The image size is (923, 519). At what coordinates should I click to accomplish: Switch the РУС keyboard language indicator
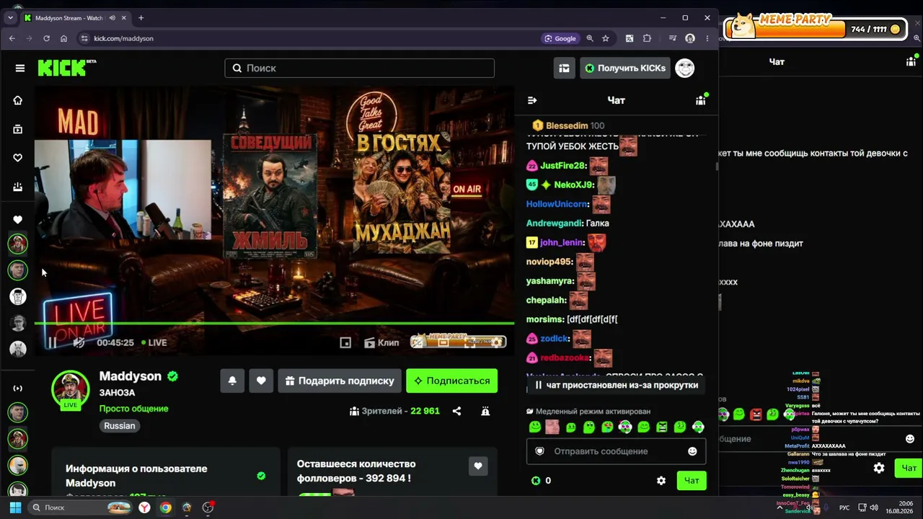tap(844, 507)
